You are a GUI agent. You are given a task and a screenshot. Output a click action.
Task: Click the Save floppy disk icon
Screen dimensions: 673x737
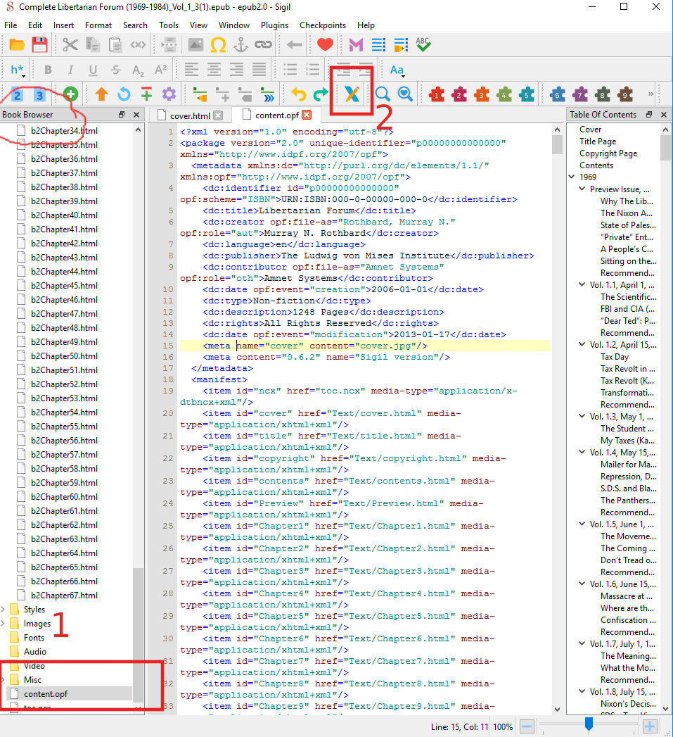(x=39, y=45)
